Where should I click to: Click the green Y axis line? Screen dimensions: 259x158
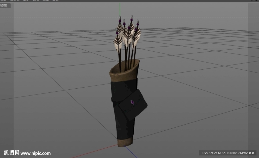pyautogui.click(x=120, y=9)
